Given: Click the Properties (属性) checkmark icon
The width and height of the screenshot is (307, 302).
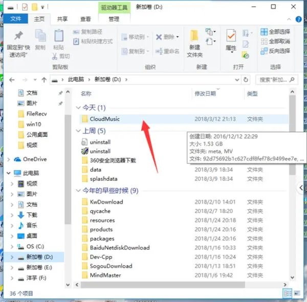Looking at the screenshot, I should coord(231,35).
